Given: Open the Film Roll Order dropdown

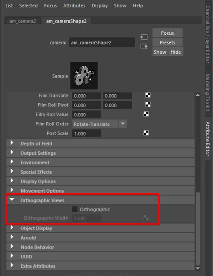Looking at the screenshot, I should click(x=99, y=124).
